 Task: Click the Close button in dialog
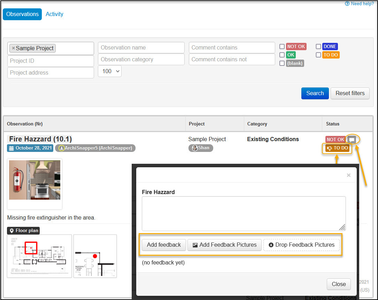coord(339,284)
